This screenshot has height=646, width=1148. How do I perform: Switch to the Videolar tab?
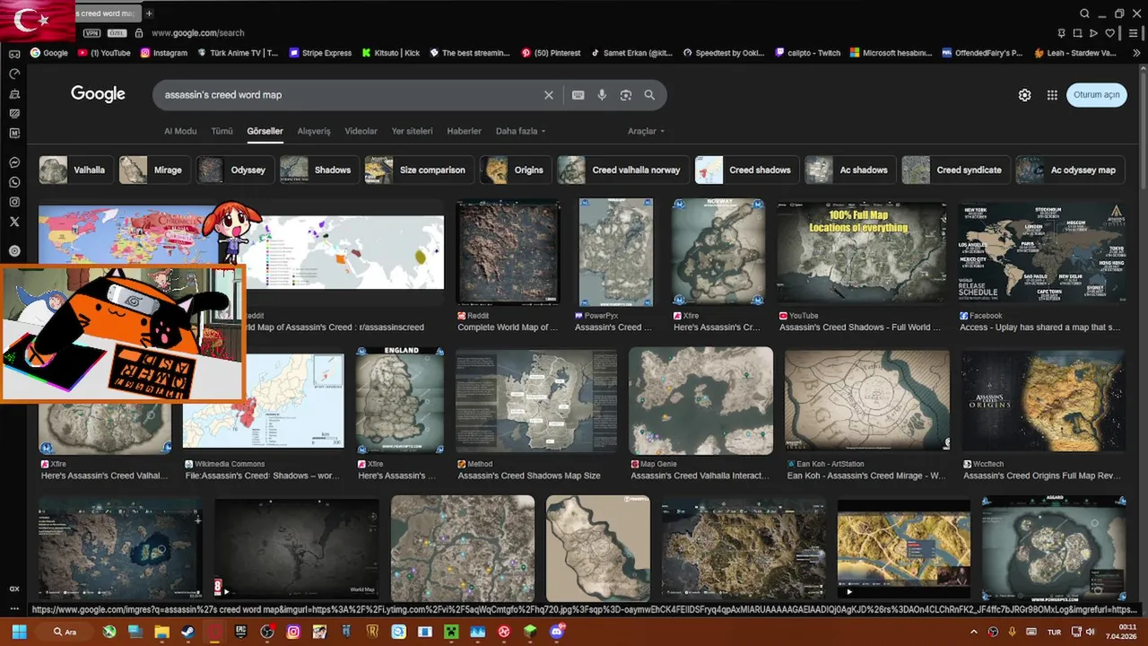[x=361, y=131]
